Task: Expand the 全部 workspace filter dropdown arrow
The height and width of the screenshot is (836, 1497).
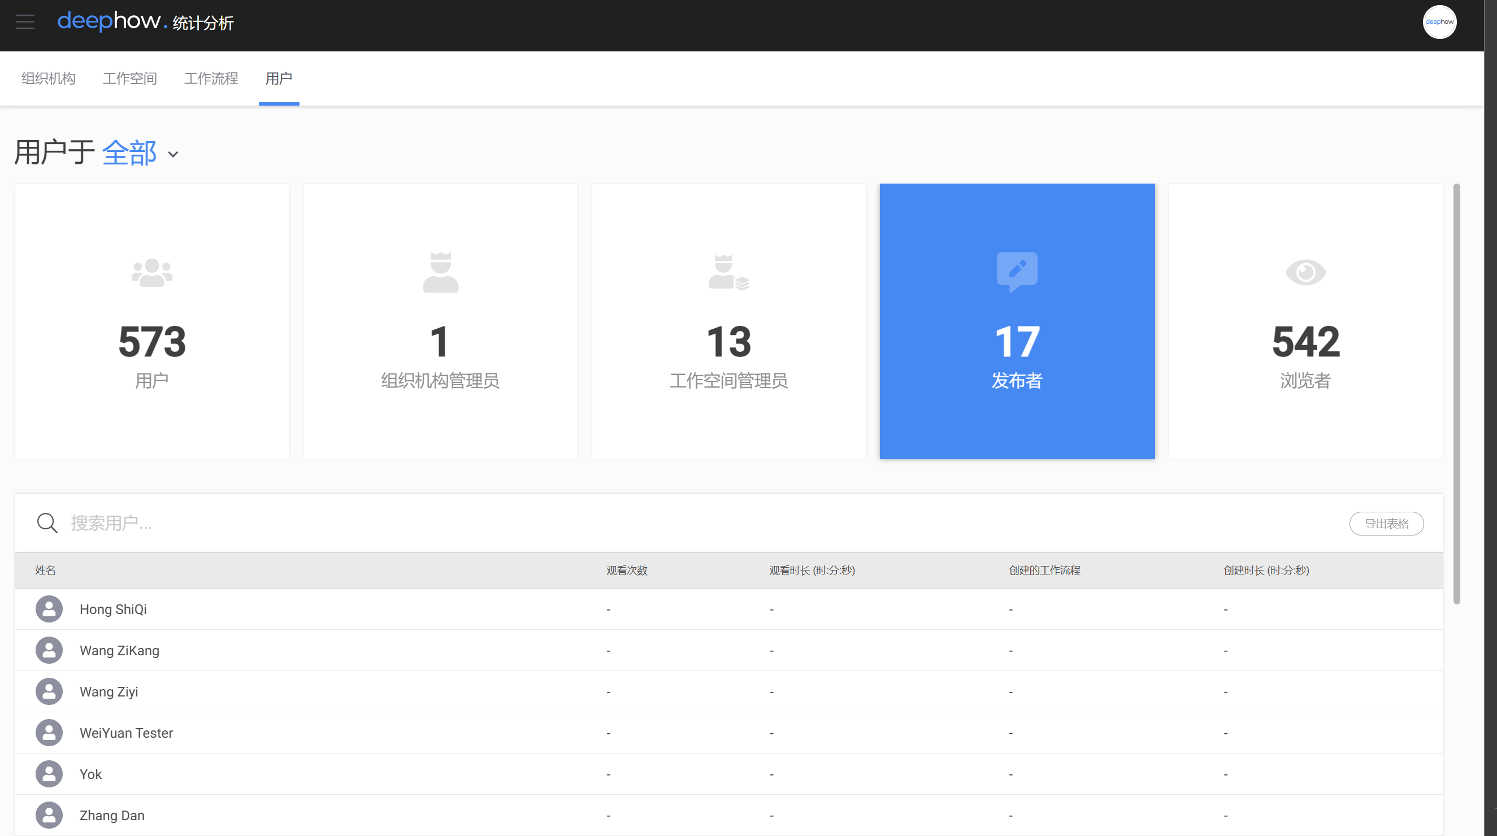Action: [172, 155]
